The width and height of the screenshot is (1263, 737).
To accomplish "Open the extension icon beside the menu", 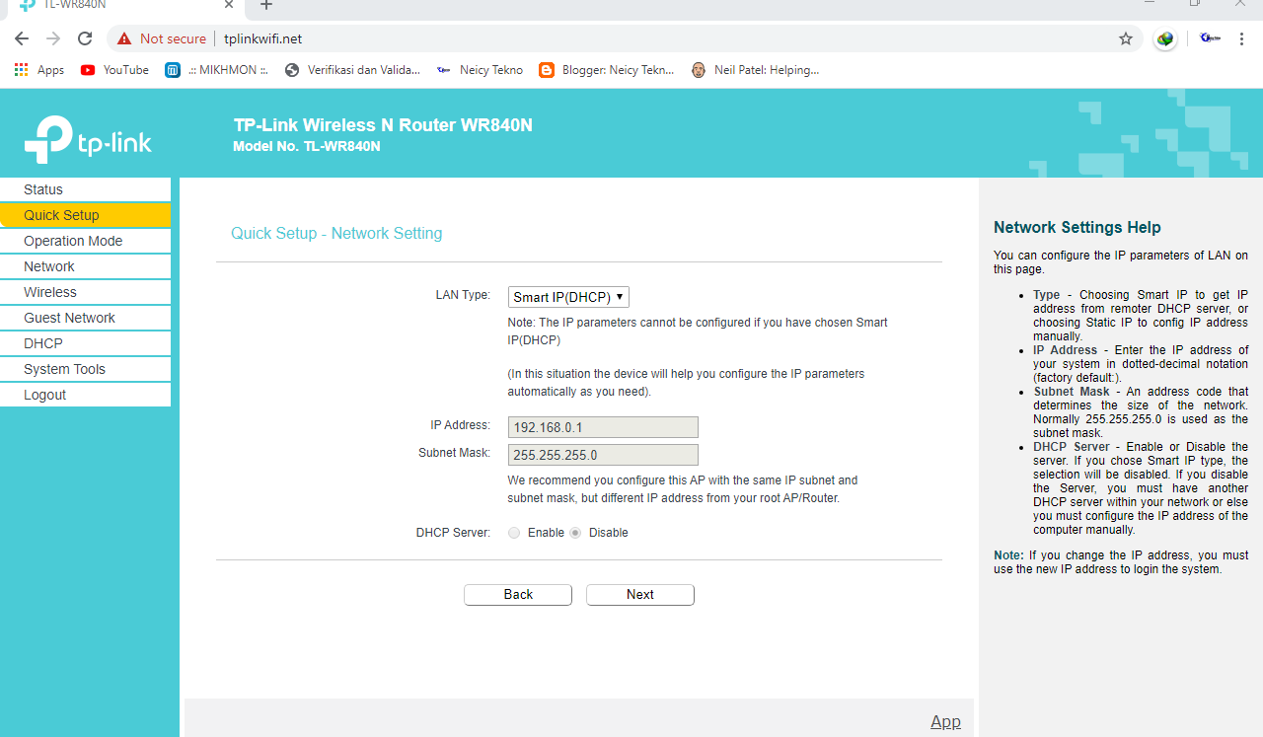I will (1210, 38).
